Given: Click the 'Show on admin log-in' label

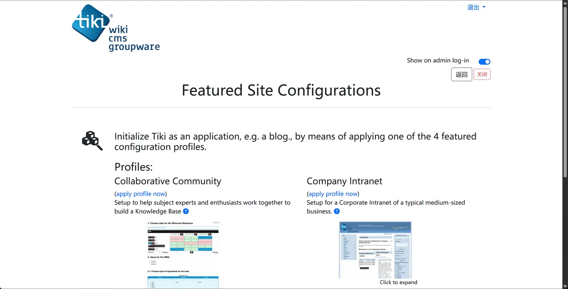Looking at the screenshot, I should pyautogui.click(x=438, y=60).
